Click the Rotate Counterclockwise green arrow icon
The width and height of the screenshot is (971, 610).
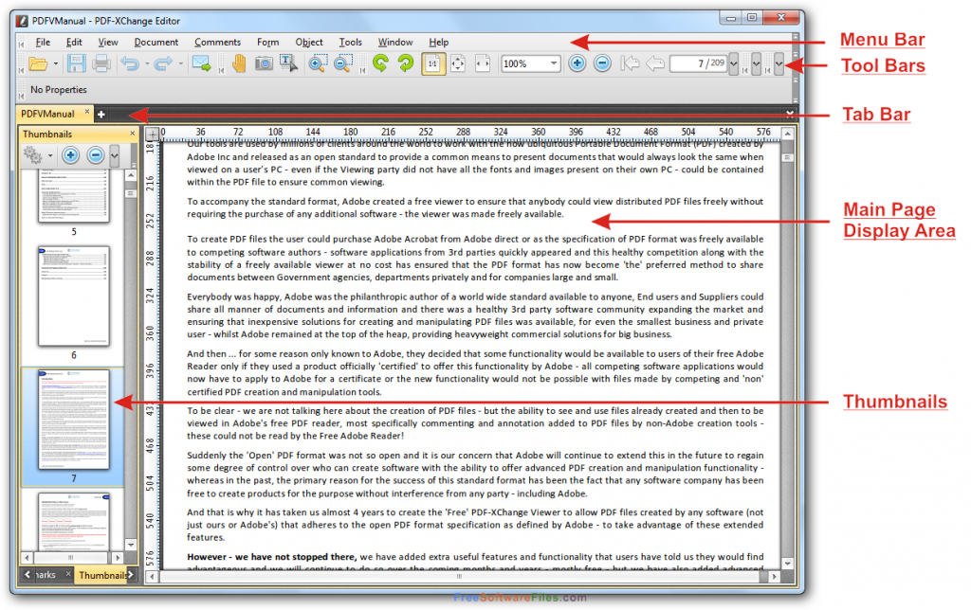click(x=379, y=63)
